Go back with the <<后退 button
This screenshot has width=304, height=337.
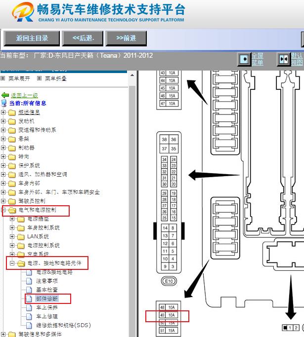pyautogui.click(x=83, y=38)
